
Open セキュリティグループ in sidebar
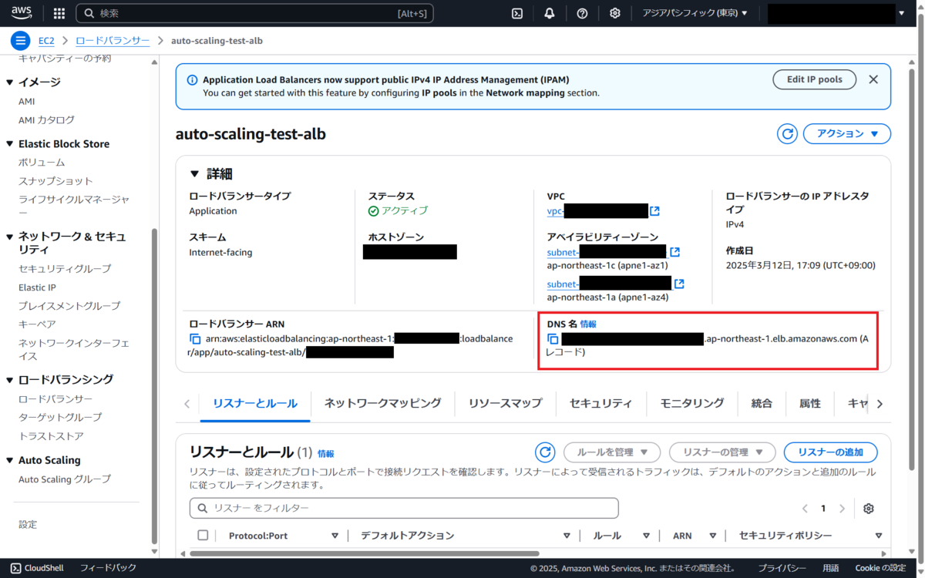click(x=65, y=269)
